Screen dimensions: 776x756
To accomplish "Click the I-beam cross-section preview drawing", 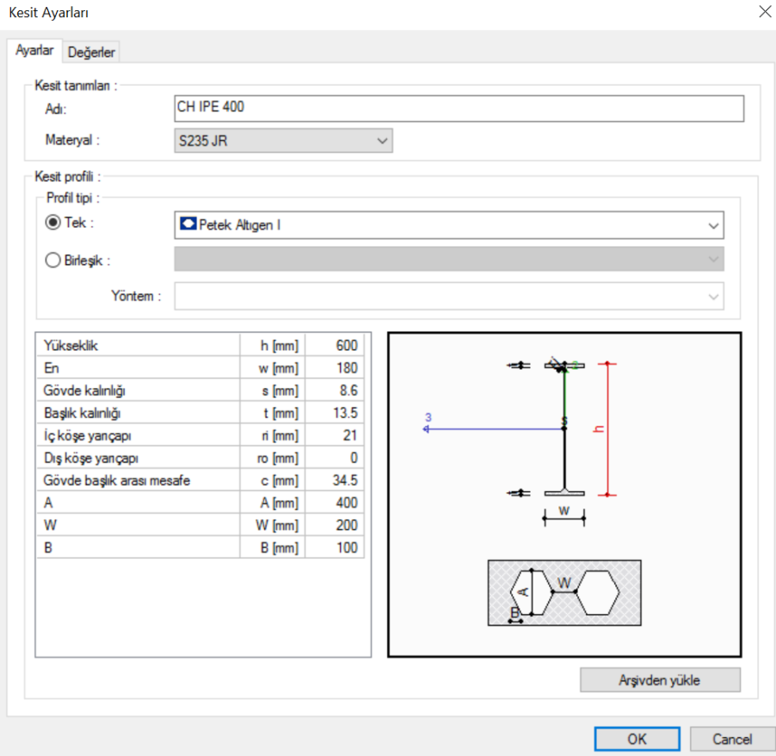I will click(564, 429).
